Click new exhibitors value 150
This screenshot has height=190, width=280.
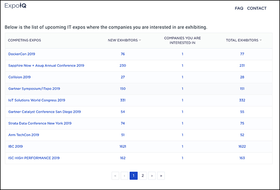point(123,89)
